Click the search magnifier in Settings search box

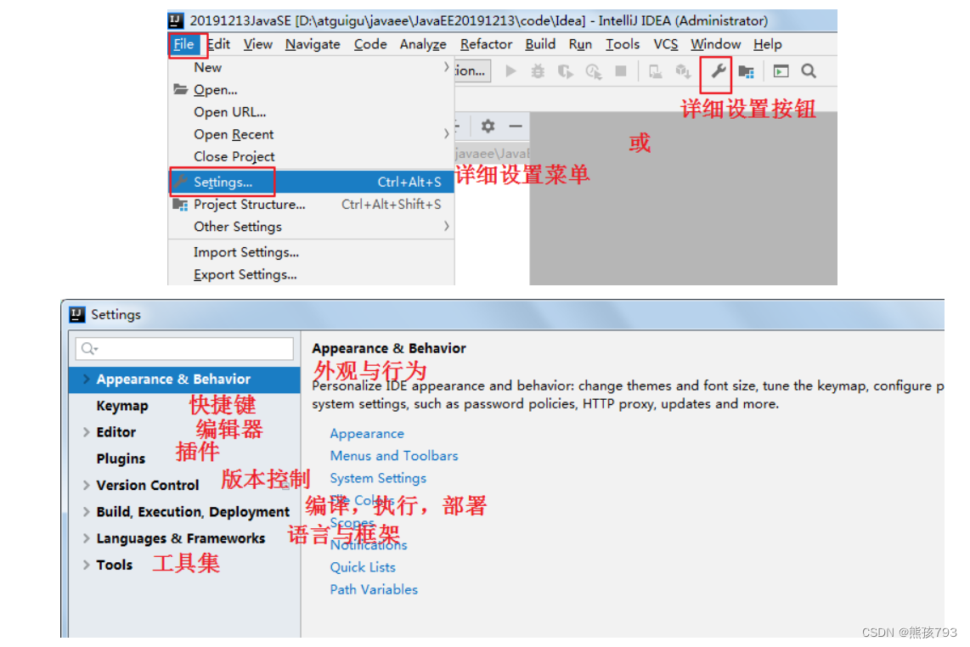tap(89, 348)
